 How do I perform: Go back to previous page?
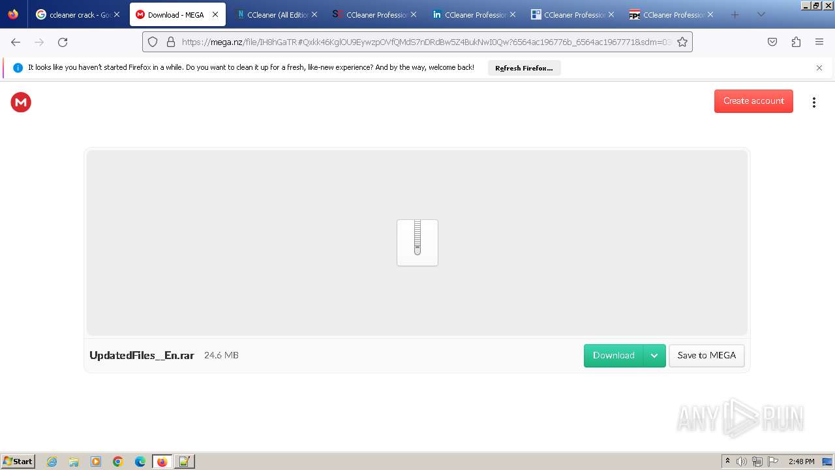point(16,42)
